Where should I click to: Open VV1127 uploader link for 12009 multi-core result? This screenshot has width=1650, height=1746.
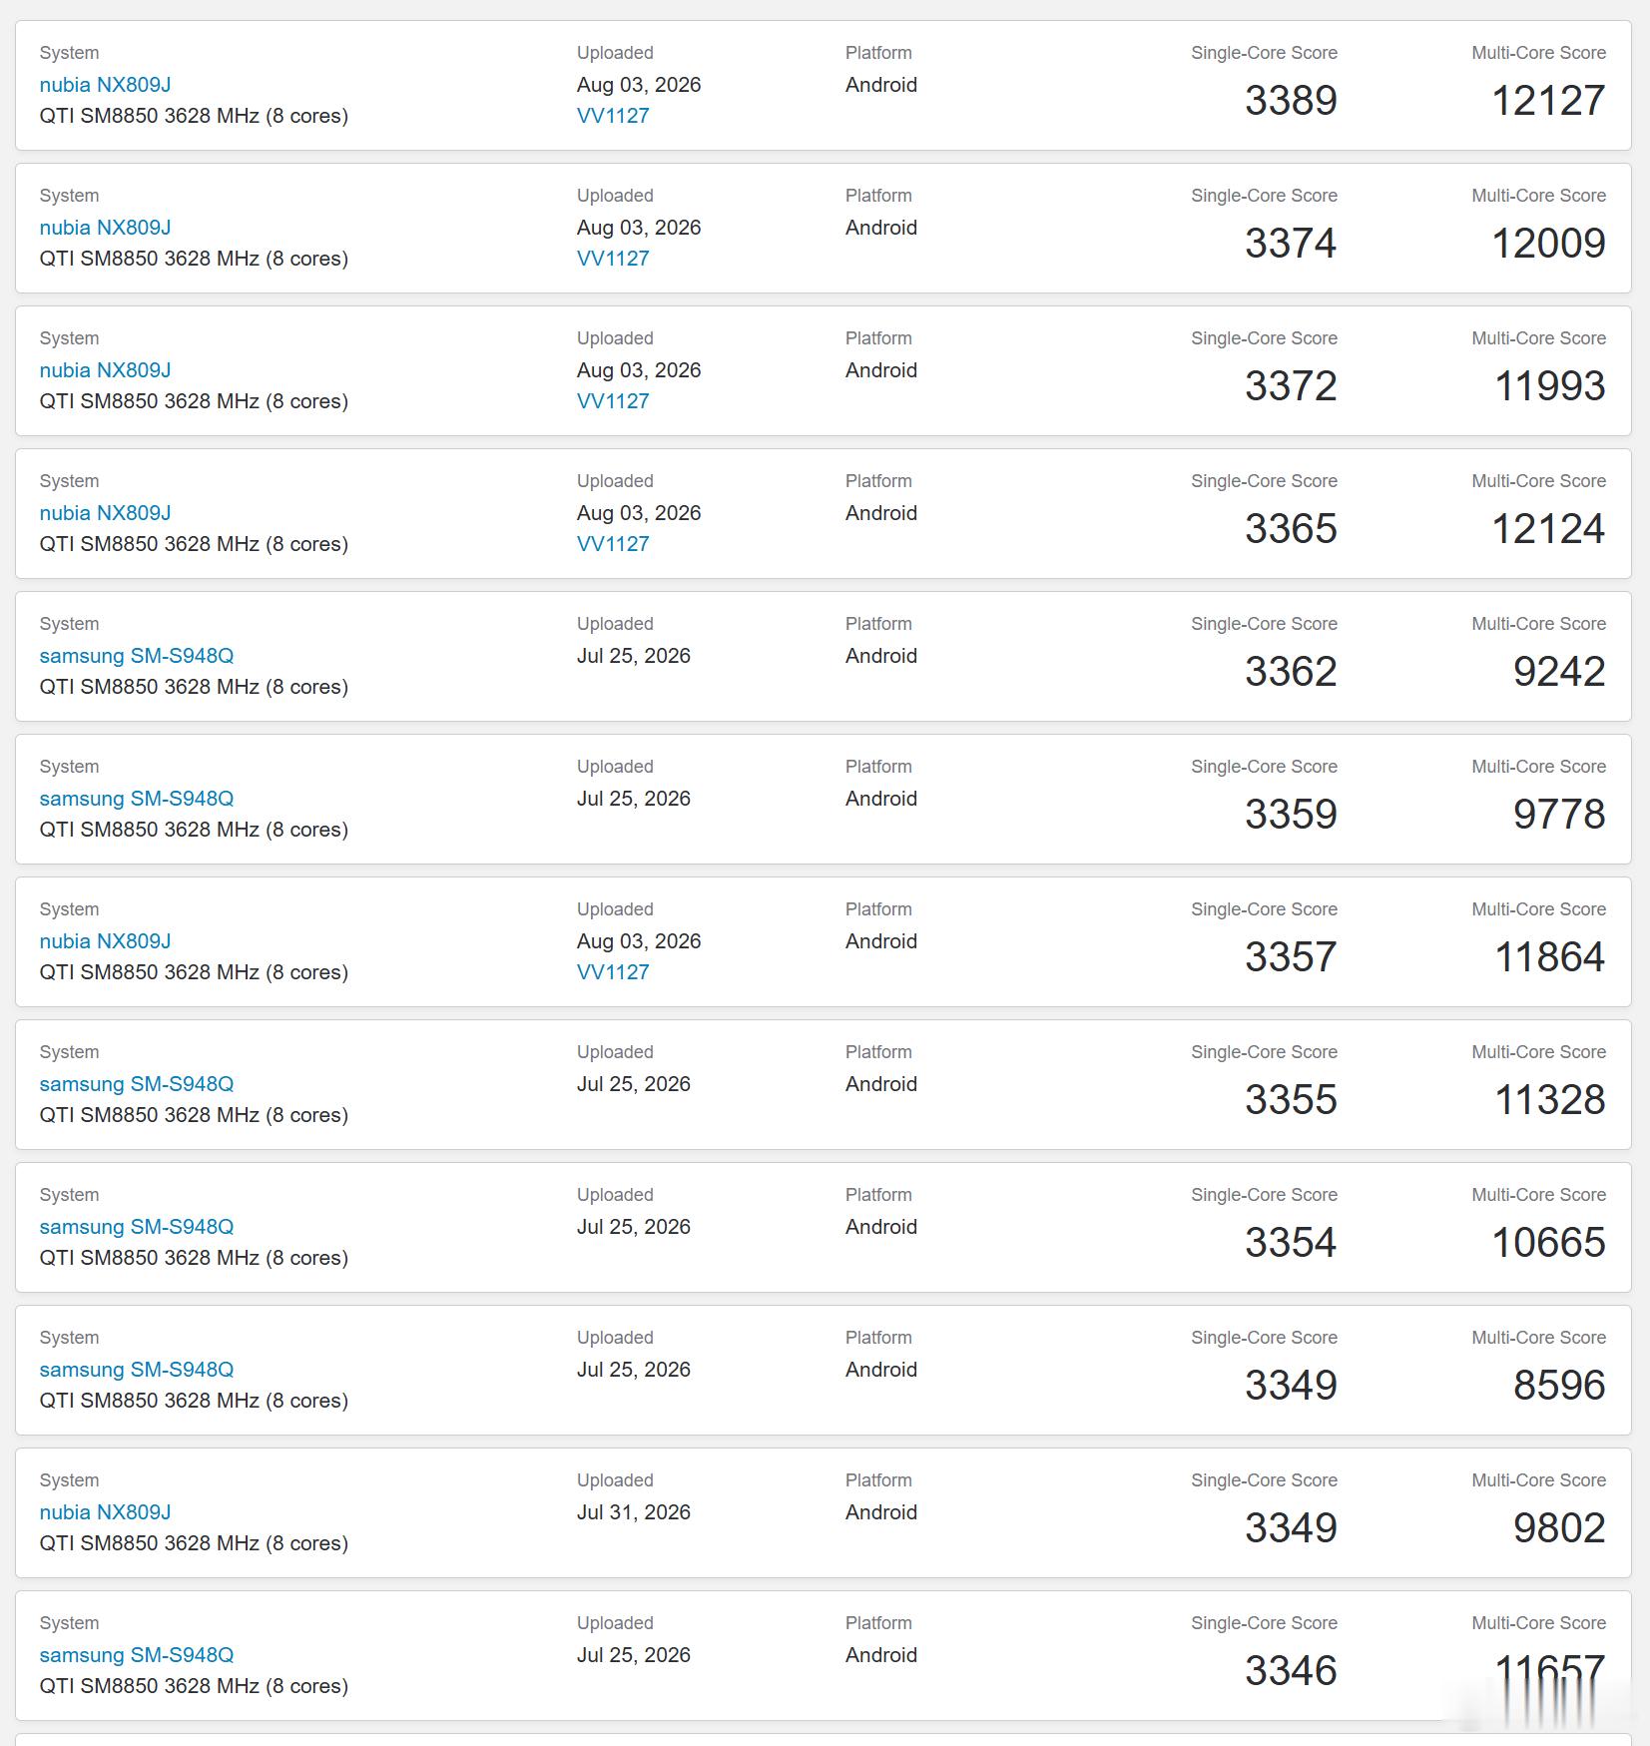pos(613,259)
